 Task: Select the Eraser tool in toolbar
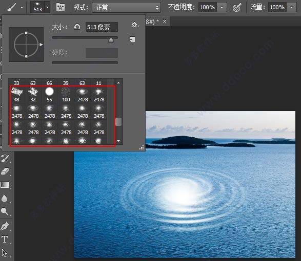click(x=5, y=171)
